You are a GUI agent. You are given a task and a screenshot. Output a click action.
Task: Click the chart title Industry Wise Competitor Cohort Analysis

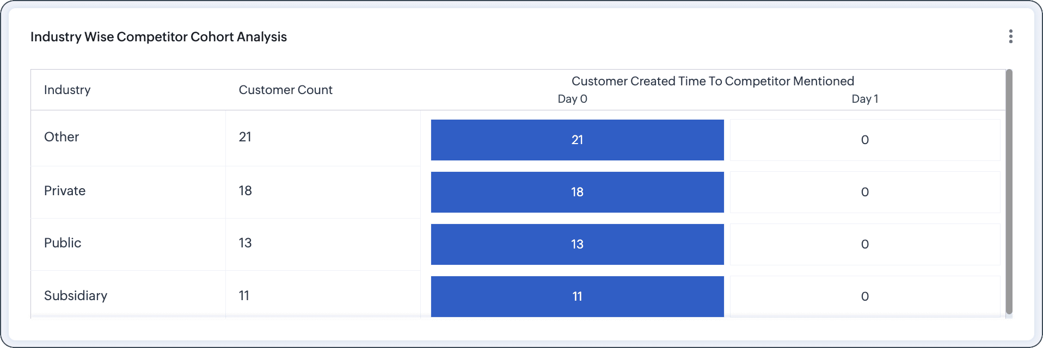158,37
